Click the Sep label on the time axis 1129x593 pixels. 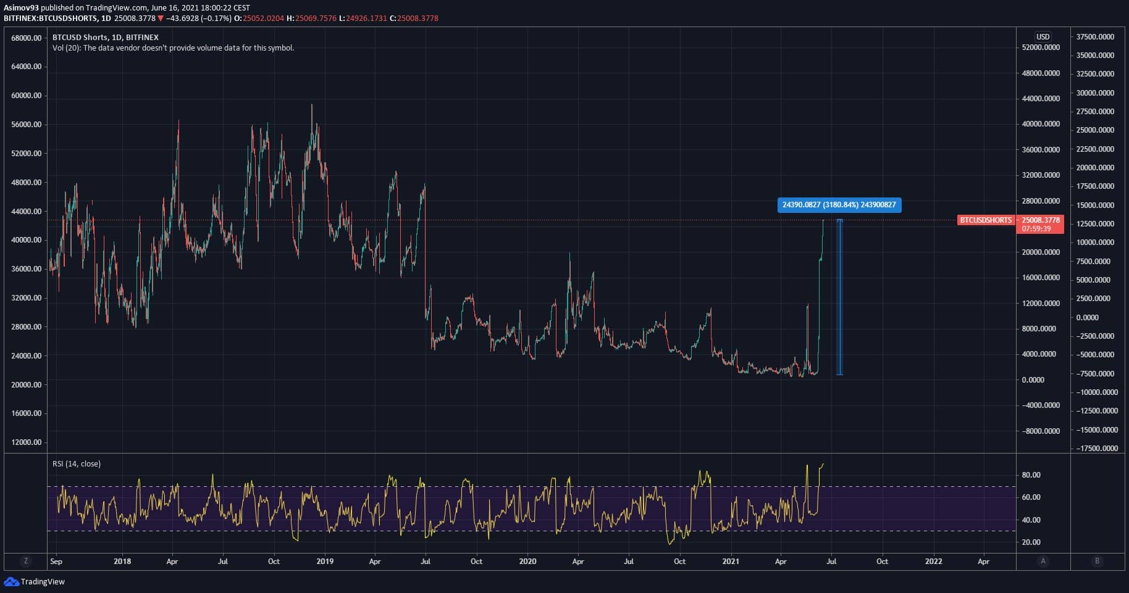[x=56, y=562]
